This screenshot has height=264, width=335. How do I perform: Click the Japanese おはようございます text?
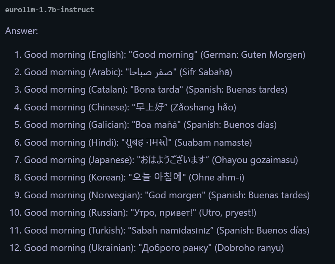click(173, 160)
